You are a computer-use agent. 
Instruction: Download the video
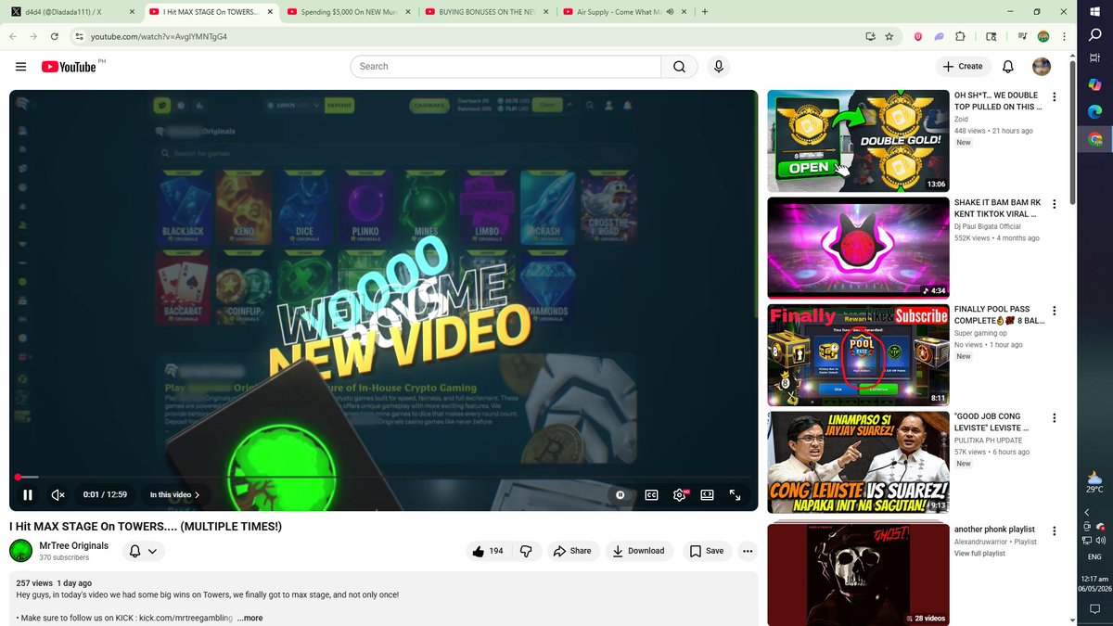(638, 551)
